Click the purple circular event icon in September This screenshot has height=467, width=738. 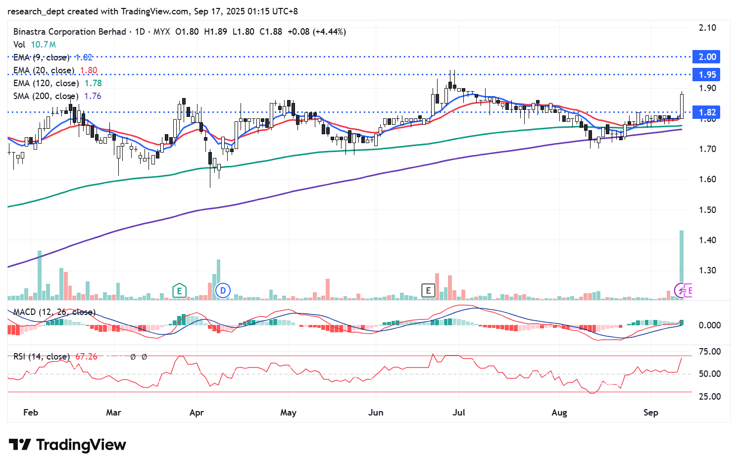[681, 291]
